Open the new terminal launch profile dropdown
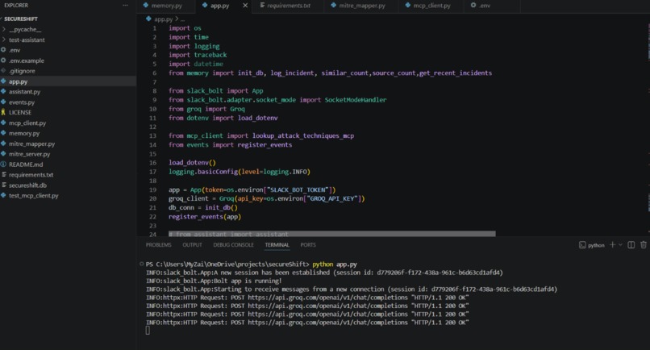 click(621, 244)
